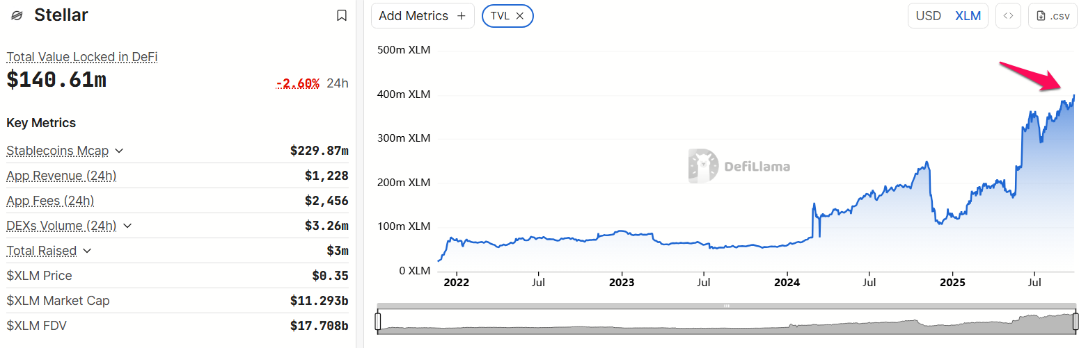Click the App Revenue (24h) label
This screenshot has height=348, width=1079.
[x=61, y=176]
